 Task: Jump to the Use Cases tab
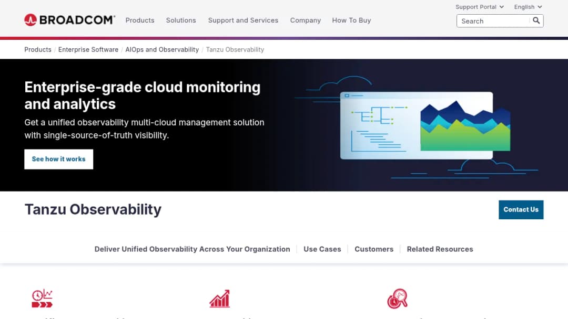pos(322,249)
